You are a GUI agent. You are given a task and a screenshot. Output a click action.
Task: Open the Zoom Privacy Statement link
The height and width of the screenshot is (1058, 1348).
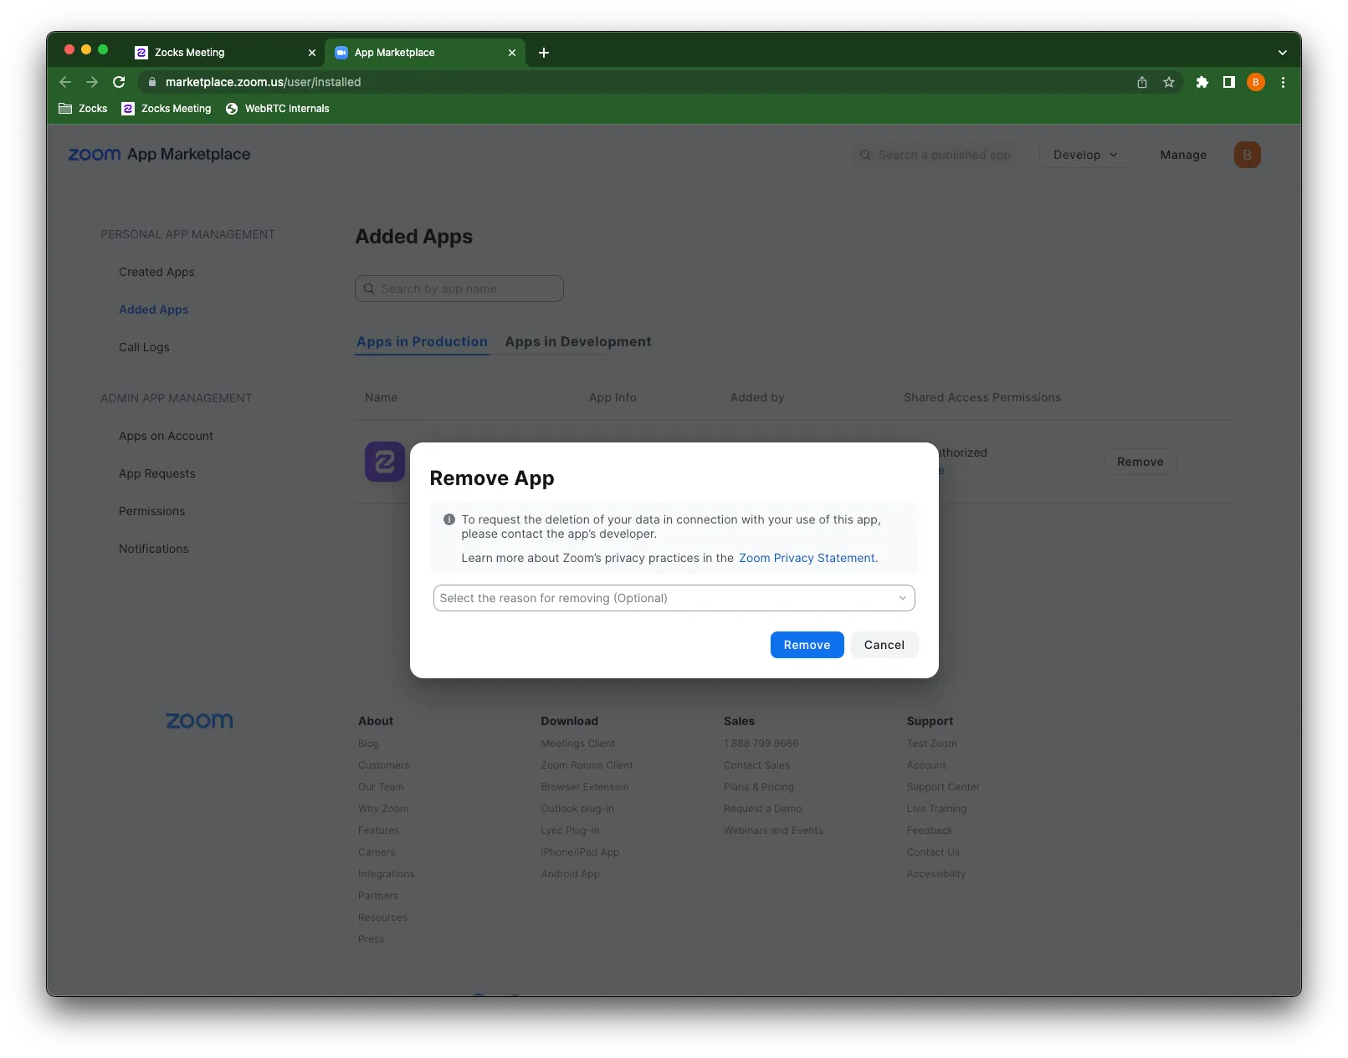pos(807,558)
